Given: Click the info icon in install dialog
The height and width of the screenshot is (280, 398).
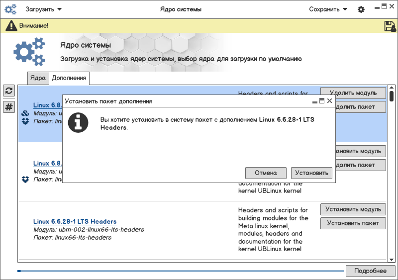Looking at the screenshot, I should 78,122.
